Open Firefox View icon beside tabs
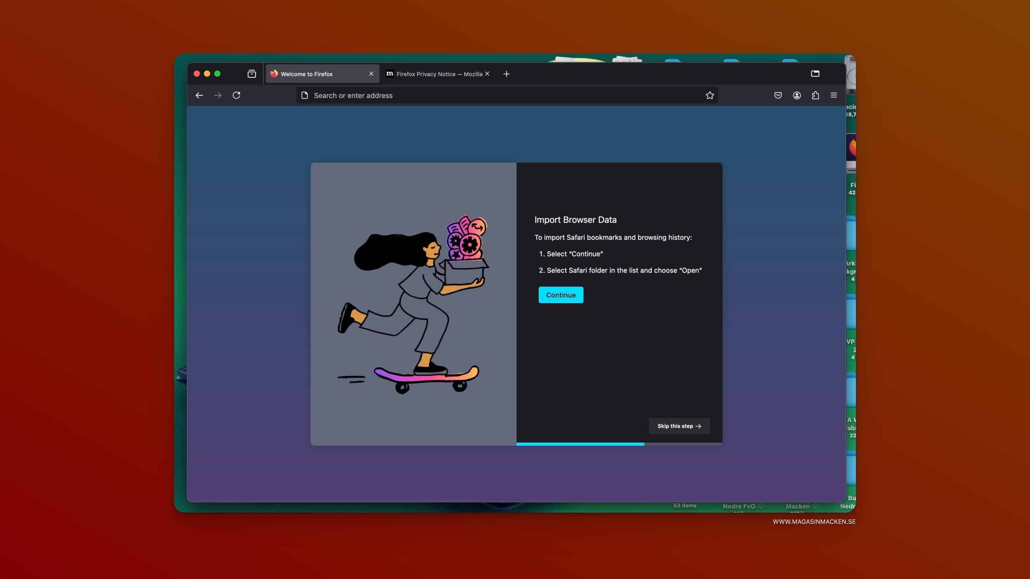Image resolution: width=1030 pixels, height=579 pixels. point(252,74)
